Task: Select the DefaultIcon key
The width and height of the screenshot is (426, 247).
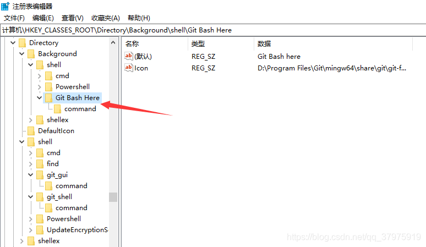Action: pyautogui.click(x=56, y=131)
